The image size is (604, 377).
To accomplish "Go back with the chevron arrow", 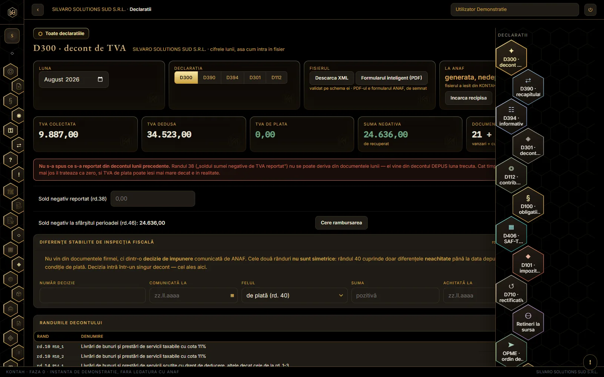I will tap(38, 10).
